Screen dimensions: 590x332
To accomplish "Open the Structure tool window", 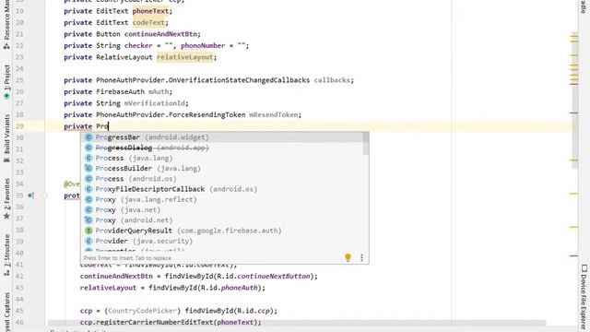I will [6, 255].
